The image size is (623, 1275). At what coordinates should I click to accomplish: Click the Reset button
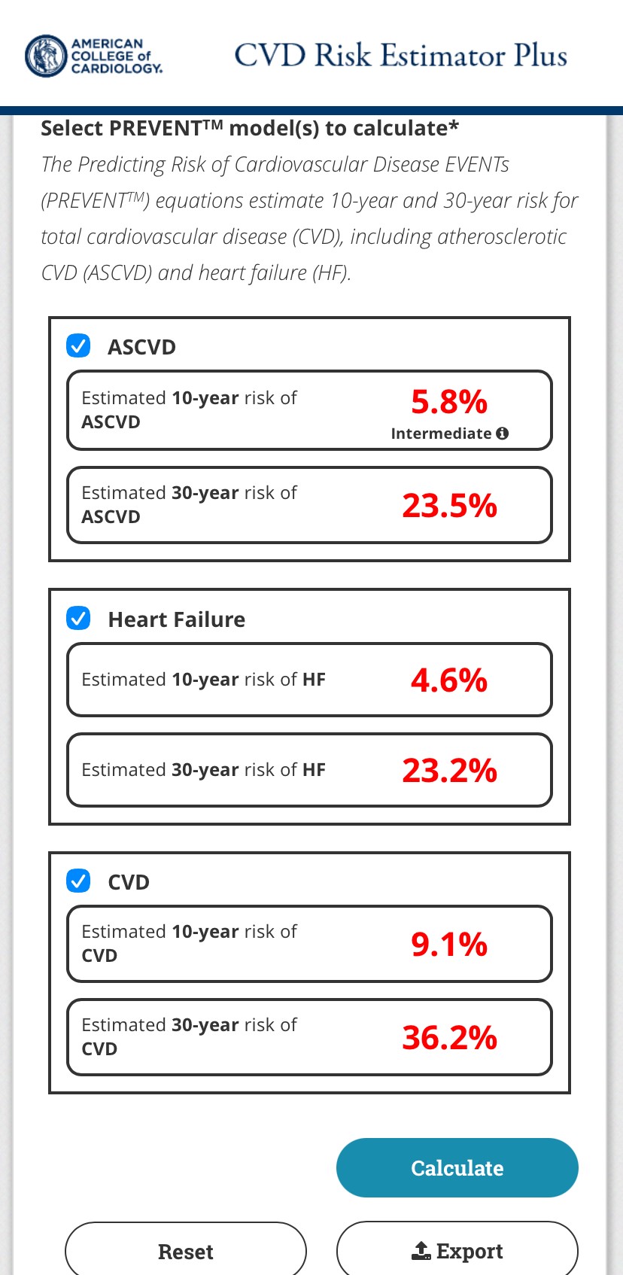pos(185,1251)
